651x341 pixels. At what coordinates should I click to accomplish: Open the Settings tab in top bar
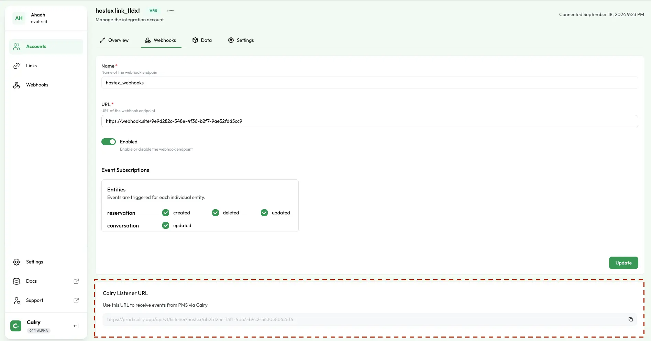[241, 40]
